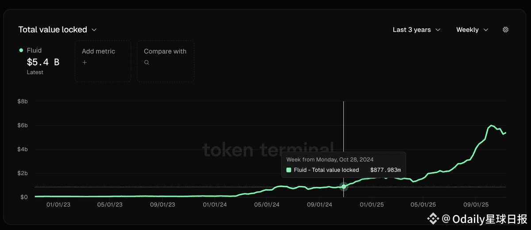This screenshot has height=230, width=531.
Task: Click the $8b y-axis label
Action: point(22,102)
